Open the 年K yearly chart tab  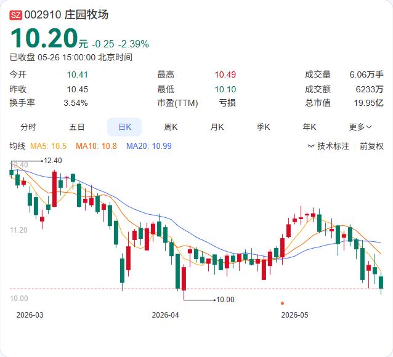coord(309,127)
